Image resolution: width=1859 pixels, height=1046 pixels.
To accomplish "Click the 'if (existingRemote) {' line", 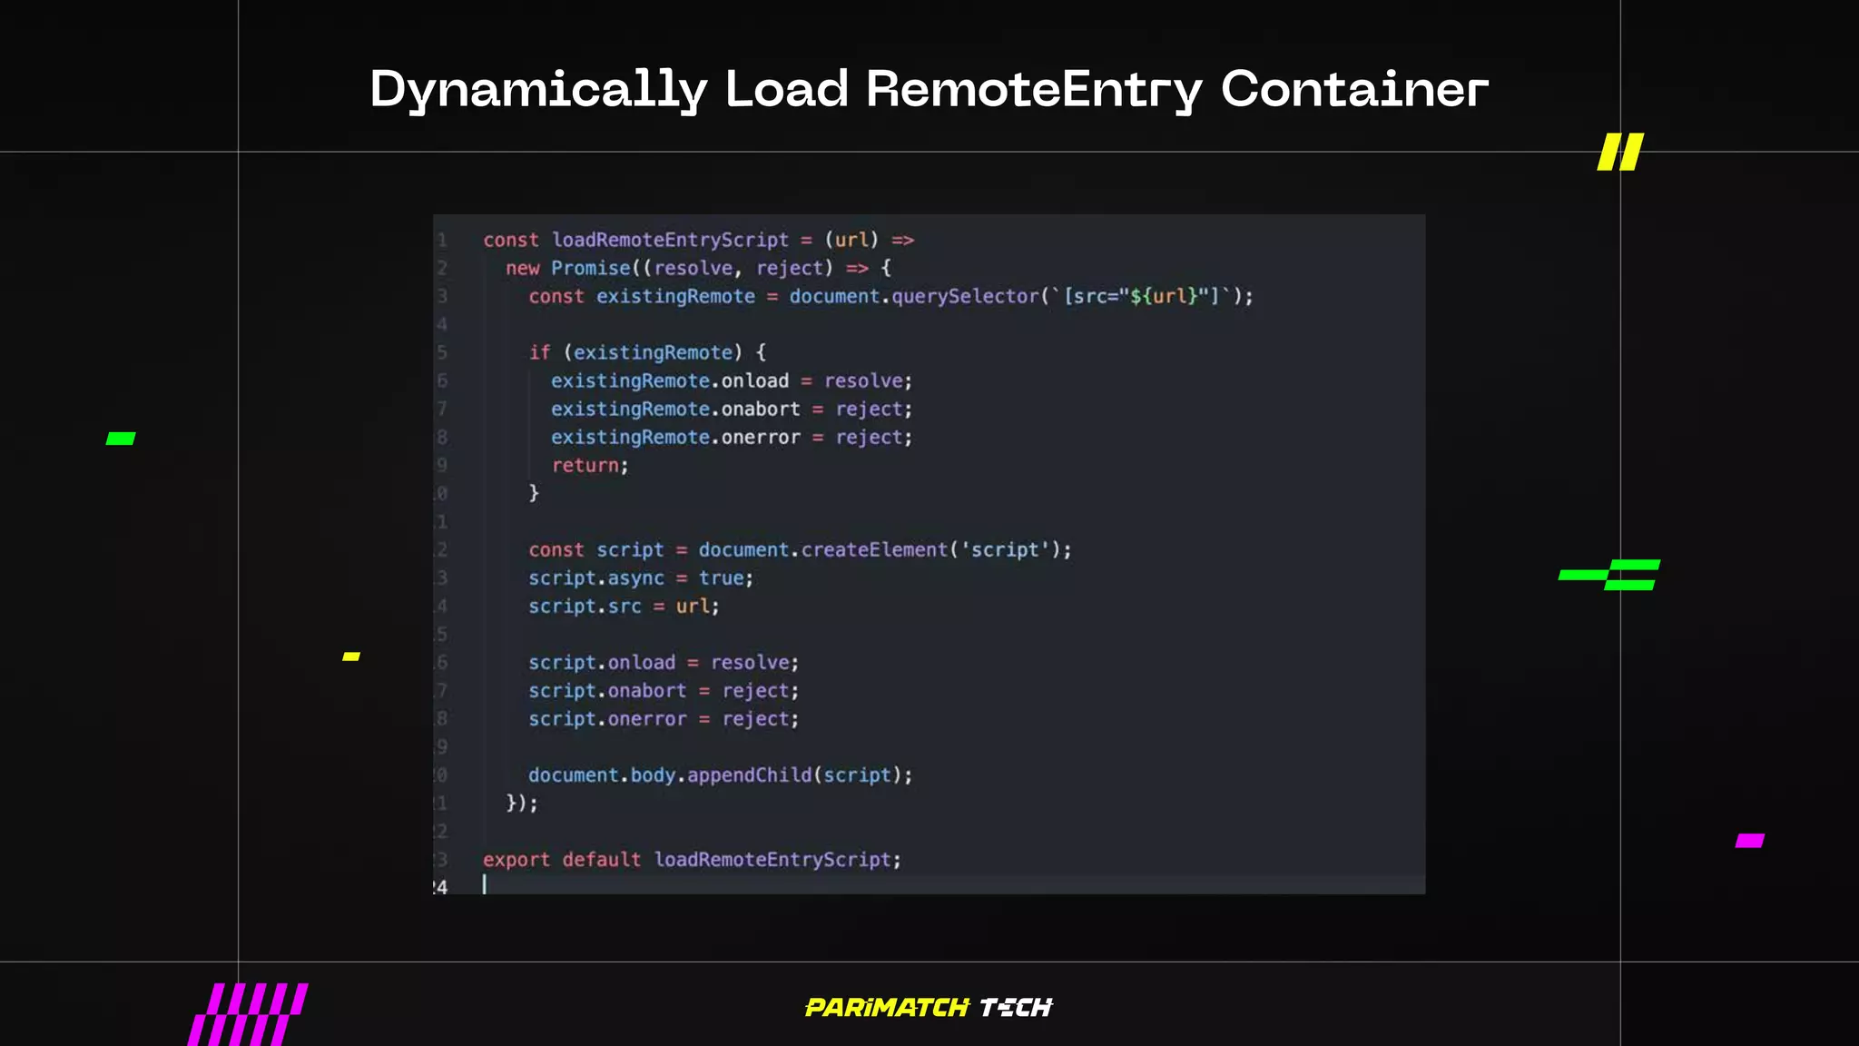I will point(648,352).
